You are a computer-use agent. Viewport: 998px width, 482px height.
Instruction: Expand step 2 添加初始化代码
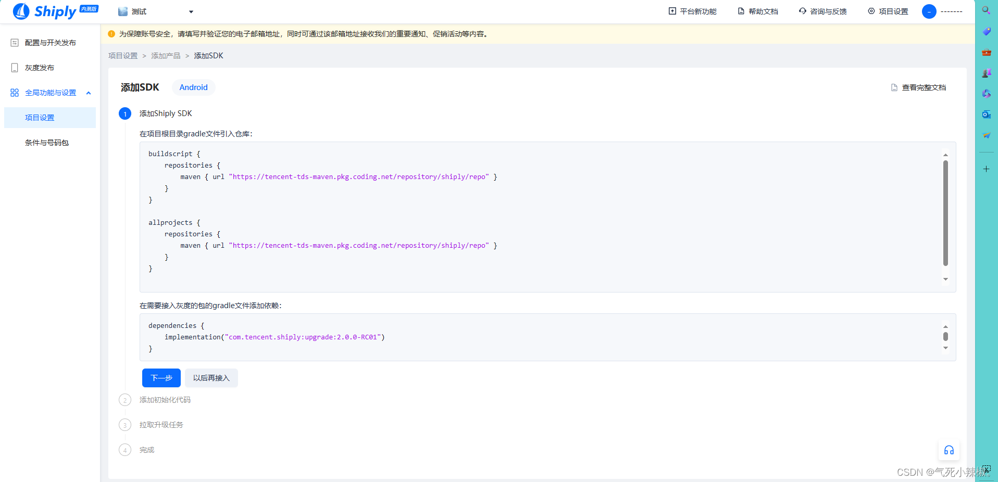click(x=165, y=400)
